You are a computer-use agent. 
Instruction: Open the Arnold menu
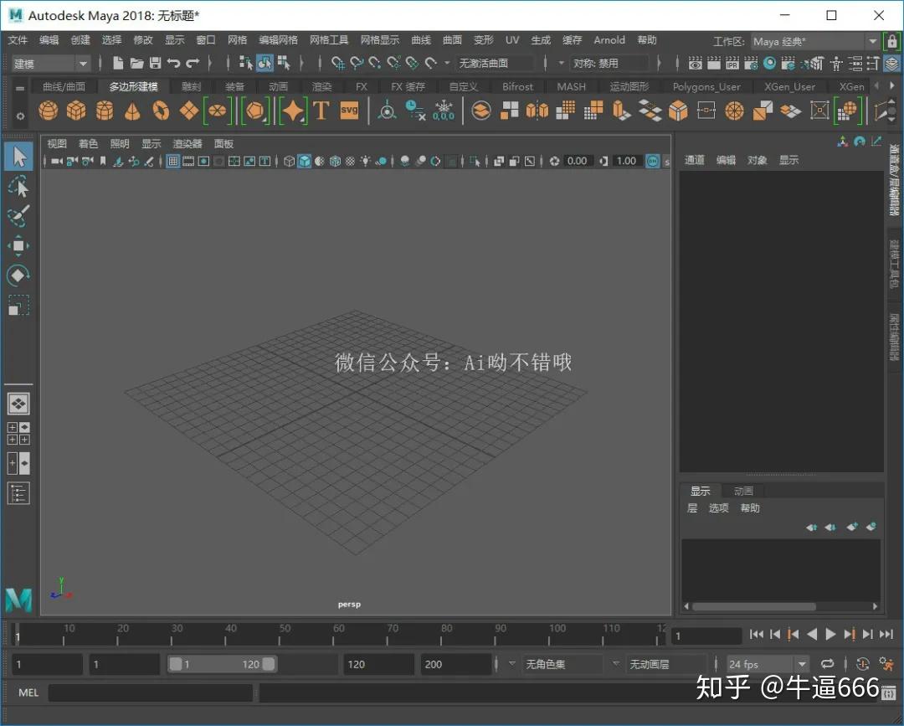pyautogui.click(x=609, y=39)
